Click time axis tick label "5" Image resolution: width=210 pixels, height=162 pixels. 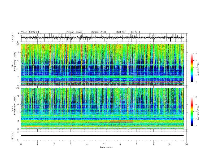point(104,144)
